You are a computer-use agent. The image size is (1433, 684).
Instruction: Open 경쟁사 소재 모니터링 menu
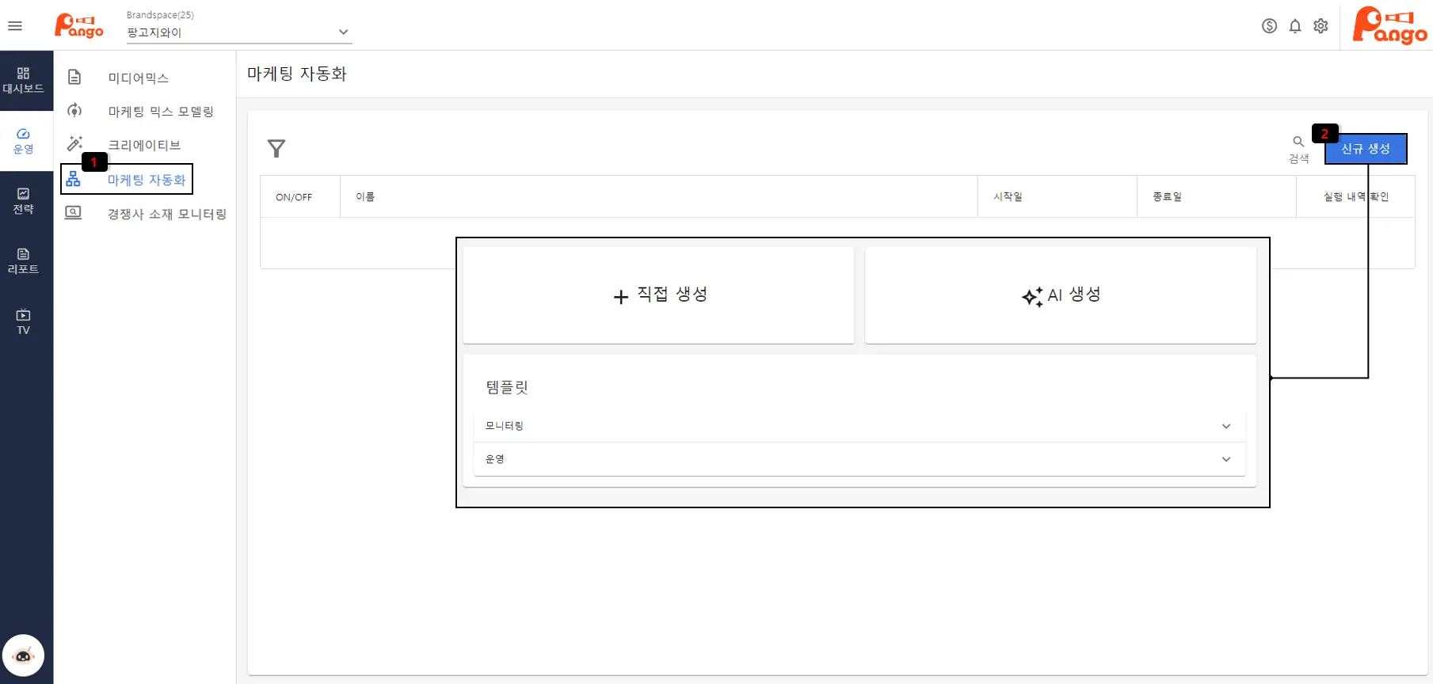[x=166, y=214]
